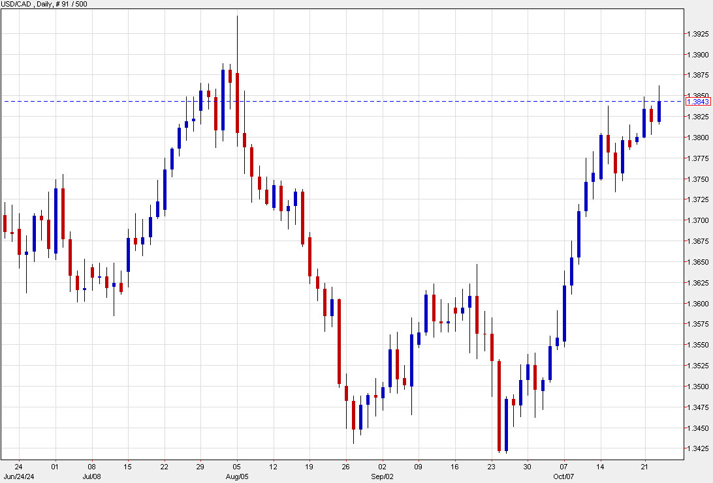Click the 1.3875 price axis label
The width and height of the screenshot is (713, 483).
pos(697,76)
